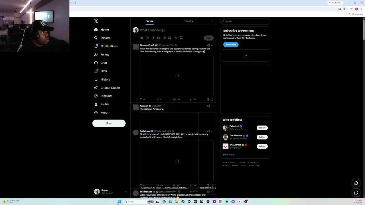Open the floating messages button
The width and height of the screenshot is (365, 205).
point(356,193)
